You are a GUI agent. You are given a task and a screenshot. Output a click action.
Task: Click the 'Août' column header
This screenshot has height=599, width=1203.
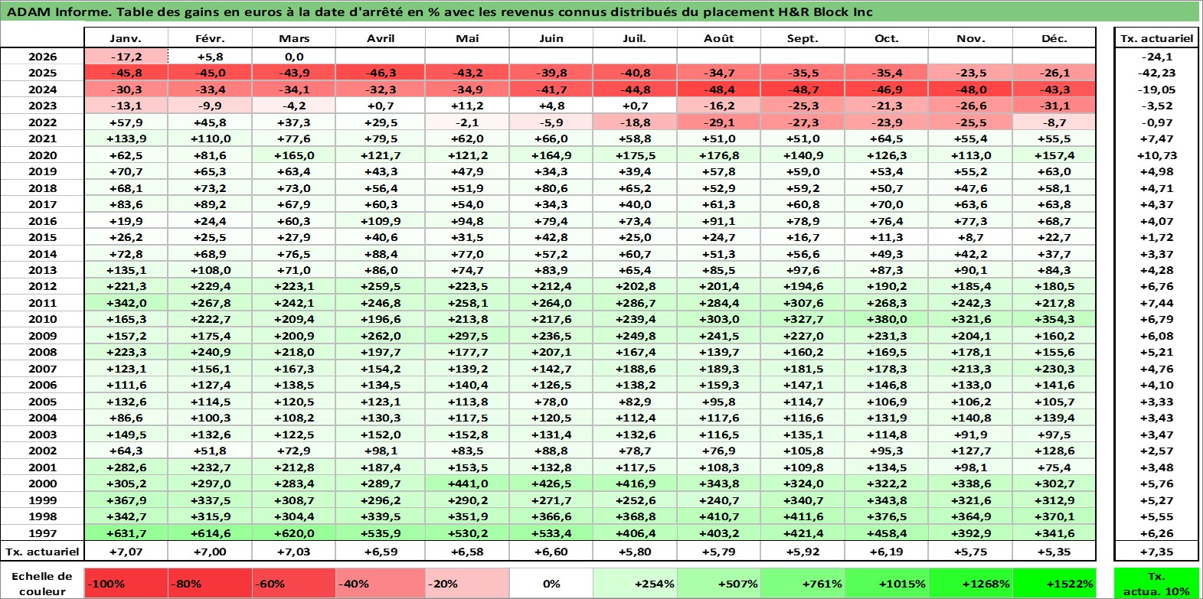(719, 38)
